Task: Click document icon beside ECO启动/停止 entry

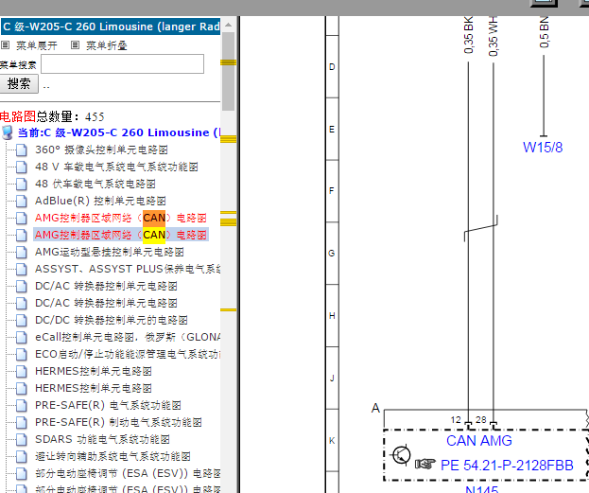Action: click(x=22, y=354)
